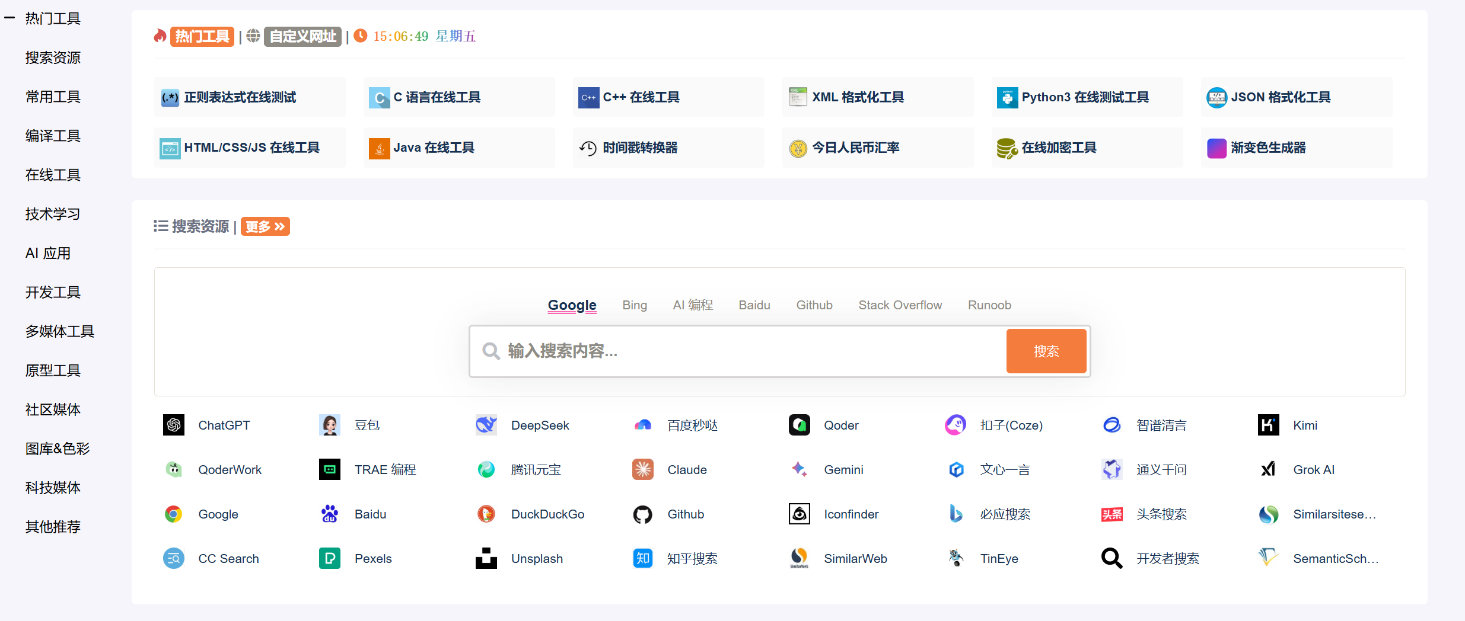Image resolution: width=1465 pixels, height=621 pixels.
Task: Select 编译工具 in the sidebar
Action: coord(53,136)
